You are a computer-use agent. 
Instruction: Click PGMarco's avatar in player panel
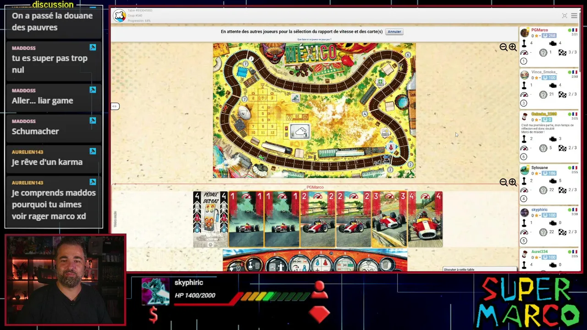[x=525, y=33]
